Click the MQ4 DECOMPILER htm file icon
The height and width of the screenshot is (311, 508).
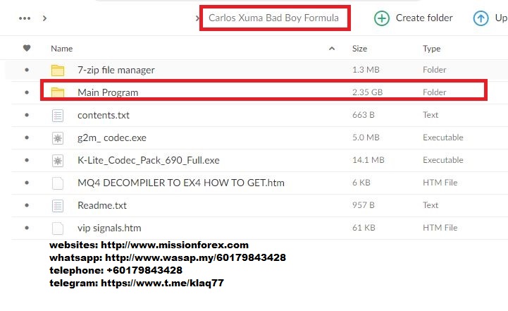click(58, 183)
